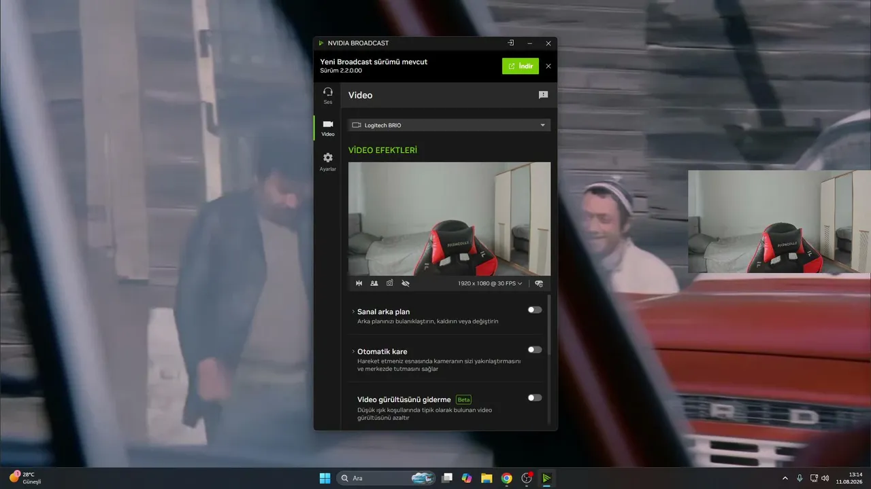Click the camera preview in NVIDIA Broadcast
Screen dimensions: 871x489
(449, 219)
